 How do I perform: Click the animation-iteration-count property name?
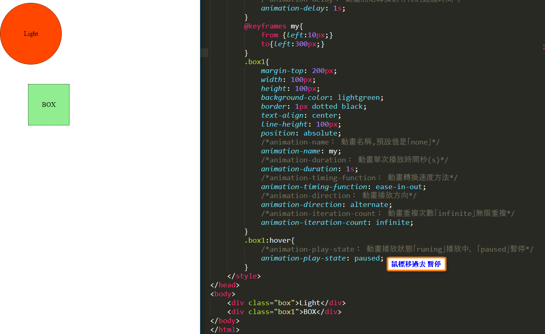pyautogui.click(x=314, y=222)
